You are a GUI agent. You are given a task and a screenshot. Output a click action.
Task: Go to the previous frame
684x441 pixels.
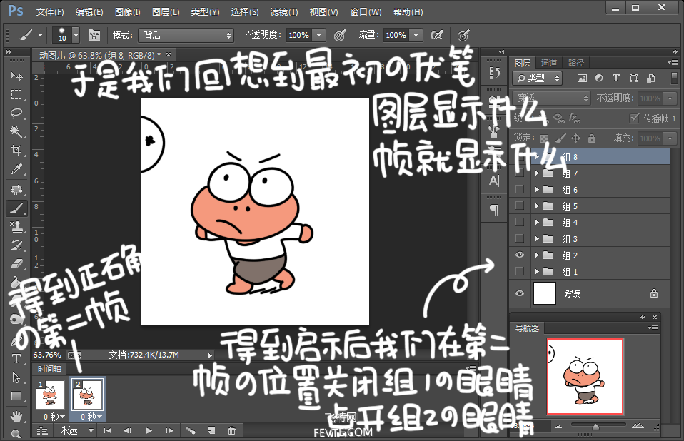coord(128,430)
